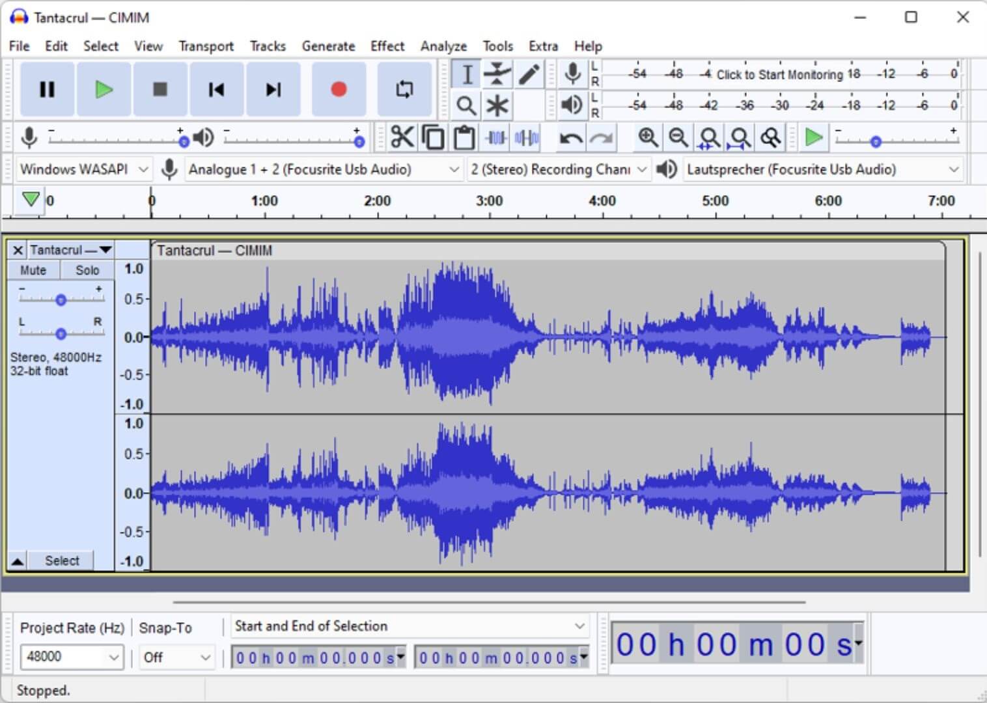This screenshot has height=703, width=987.
Task: Select the Draw tool
Action: click(x=529, y=74)
